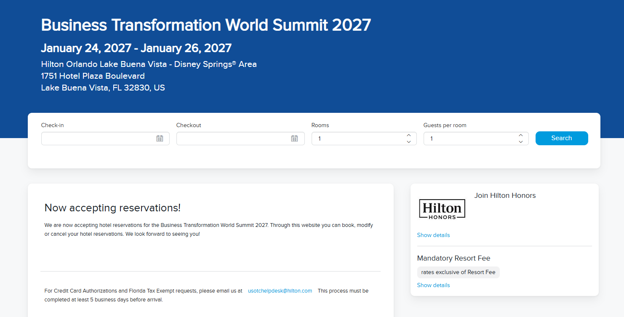Decrease Guests per room with down arrow
The image size is (624, 317).
coord(520,142)
